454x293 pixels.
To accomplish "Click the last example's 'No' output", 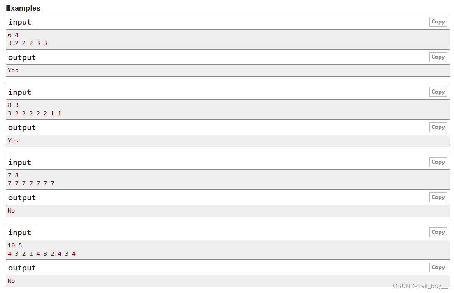I will tap(11, 281).
